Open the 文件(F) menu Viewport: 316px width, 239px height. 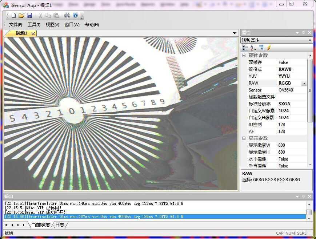click(16, 25)
